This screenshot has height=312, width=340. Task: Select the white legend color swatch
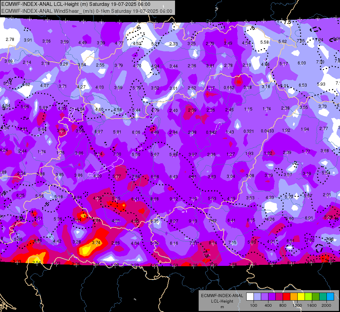[x=250, y=297]
